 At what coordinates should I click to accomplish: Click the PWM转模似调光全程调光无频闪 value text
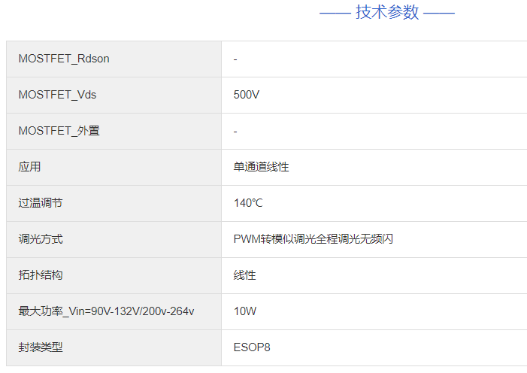[313, 239]
